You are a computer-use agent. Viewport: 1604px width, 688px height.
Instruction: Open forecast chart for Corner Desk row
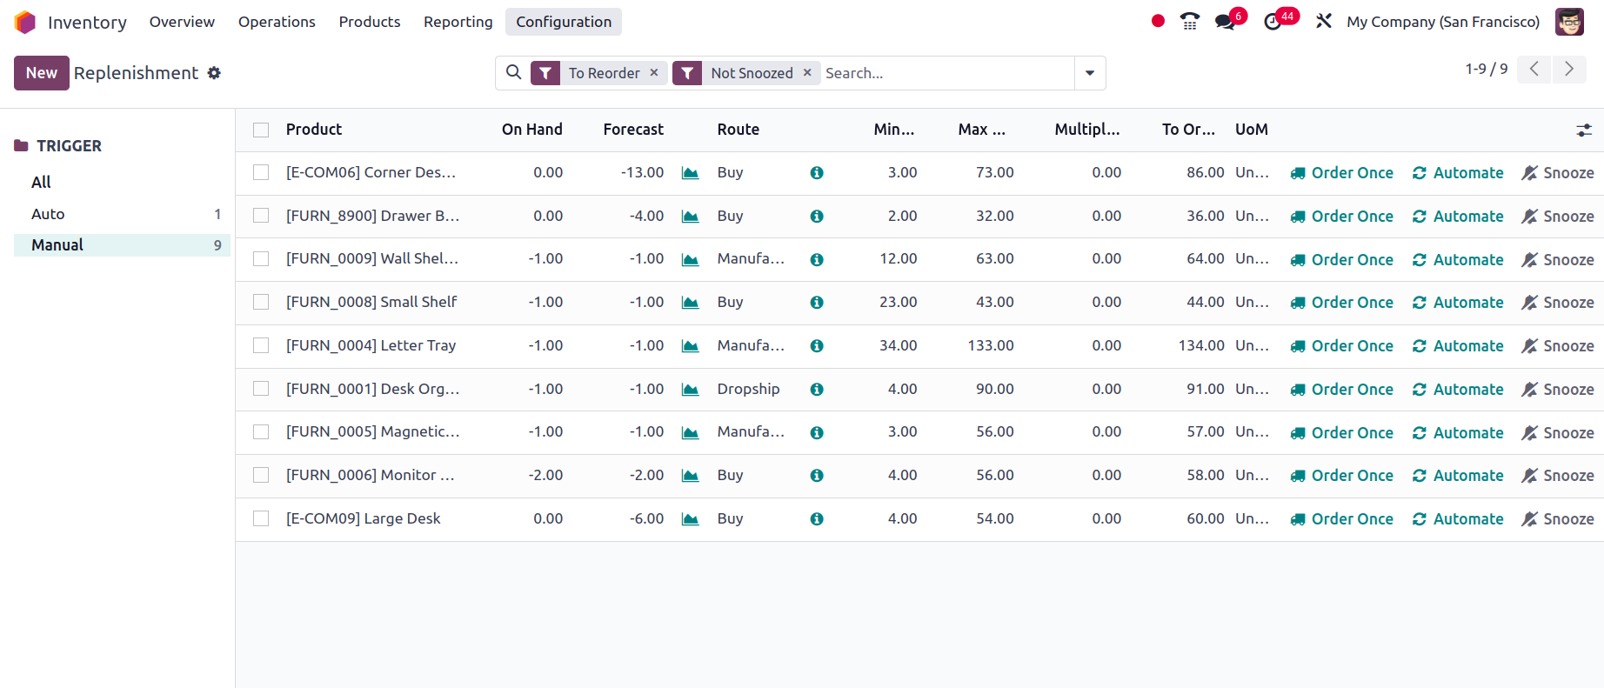tap(690, 173)
